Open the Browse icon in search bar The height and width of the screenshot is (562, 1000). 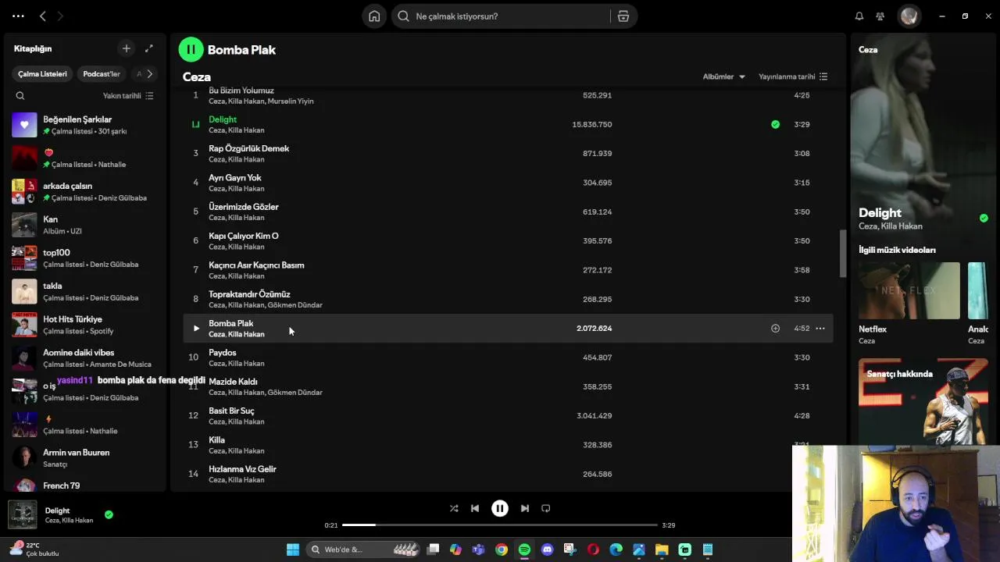[x=623, y=16]
